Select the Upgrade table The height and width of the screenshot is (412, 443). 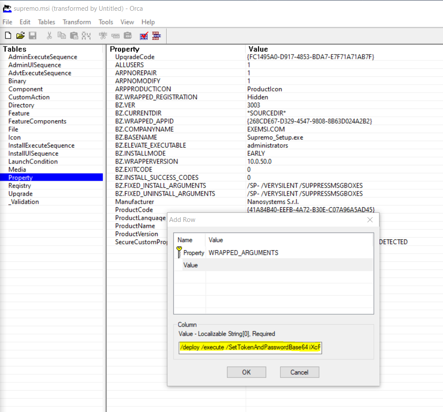(20, 194)
